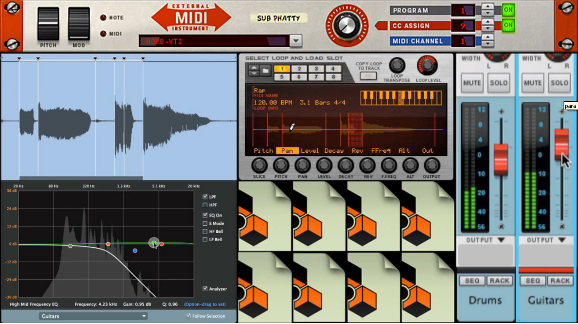Image resolution: width=578 pixels, height=324 pixels.
Task: Open the Guitars channel selector dropdown
Action: [93, 316]
